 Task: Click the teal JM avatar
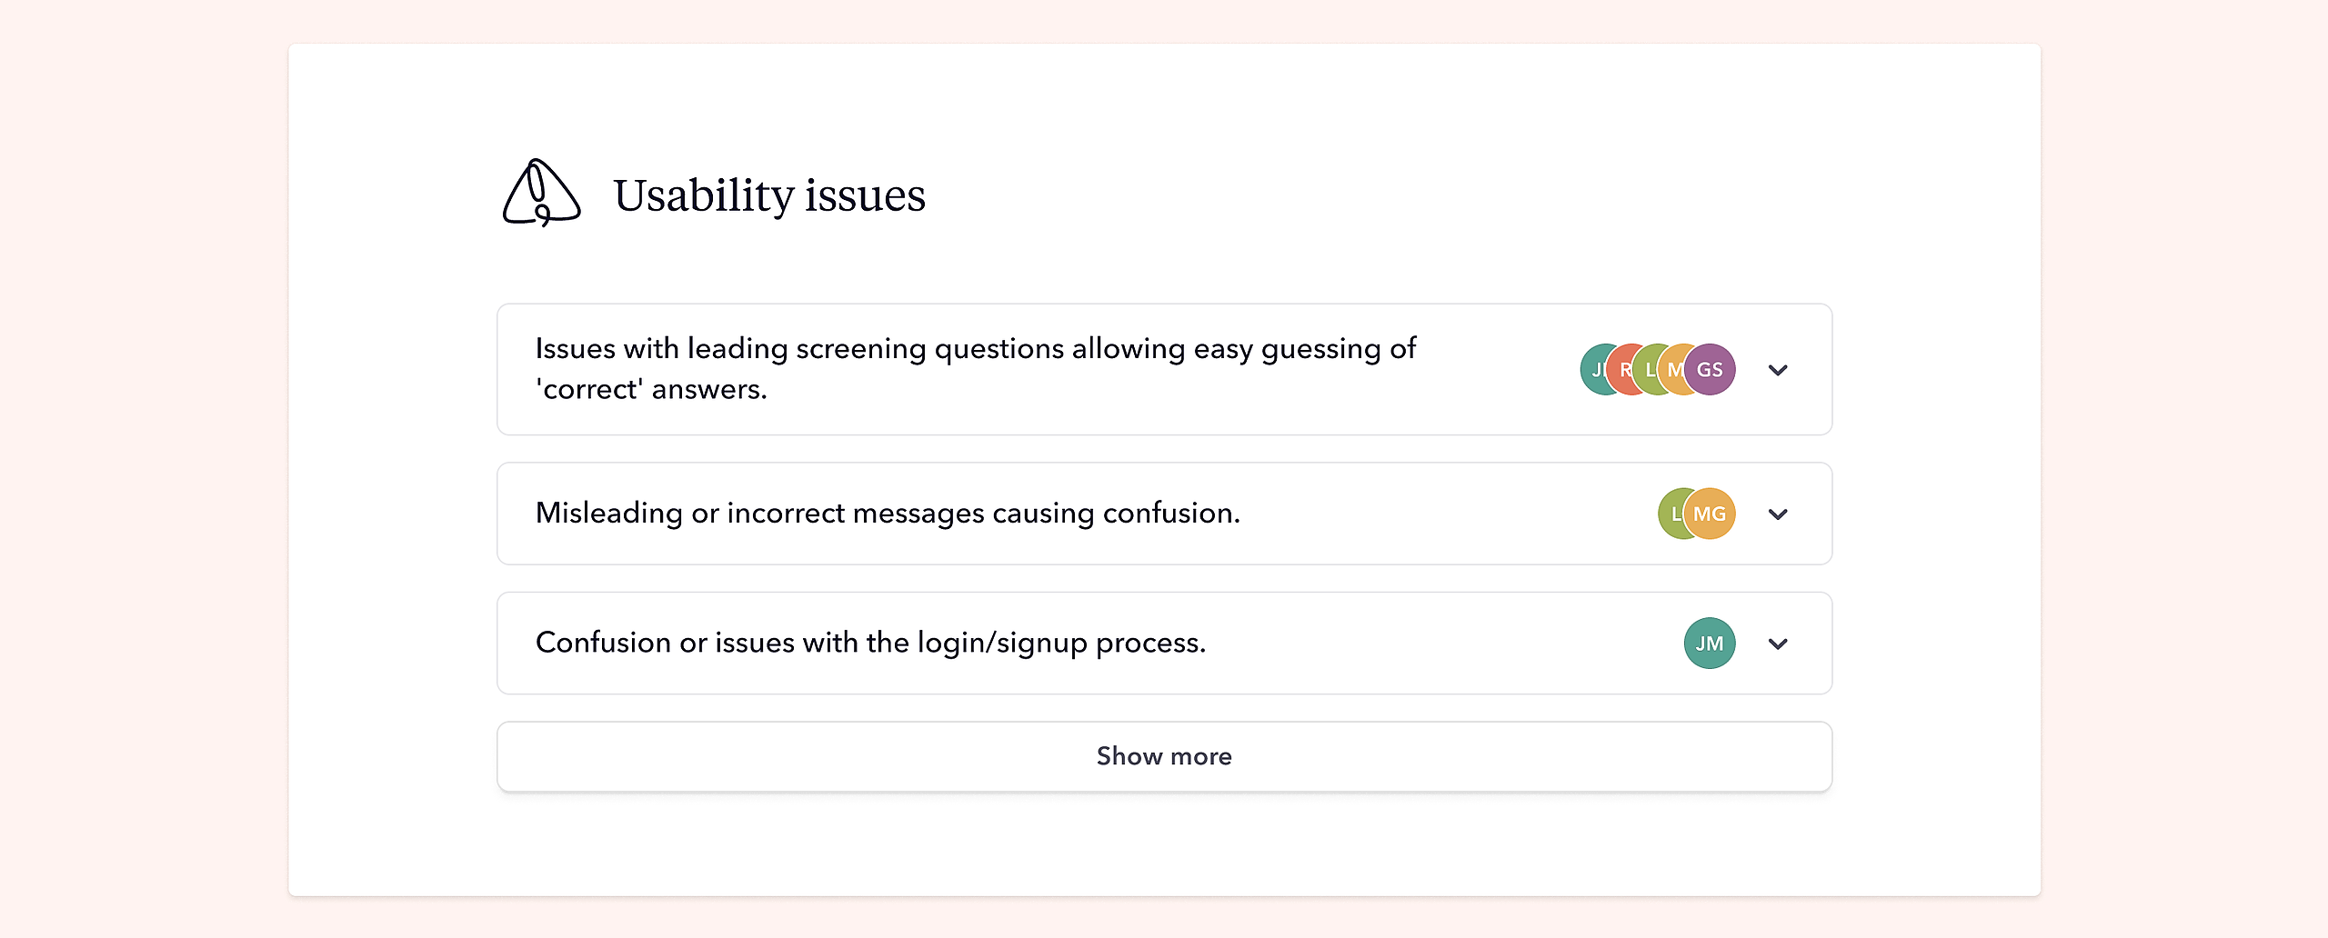[x=1710, y=644]
